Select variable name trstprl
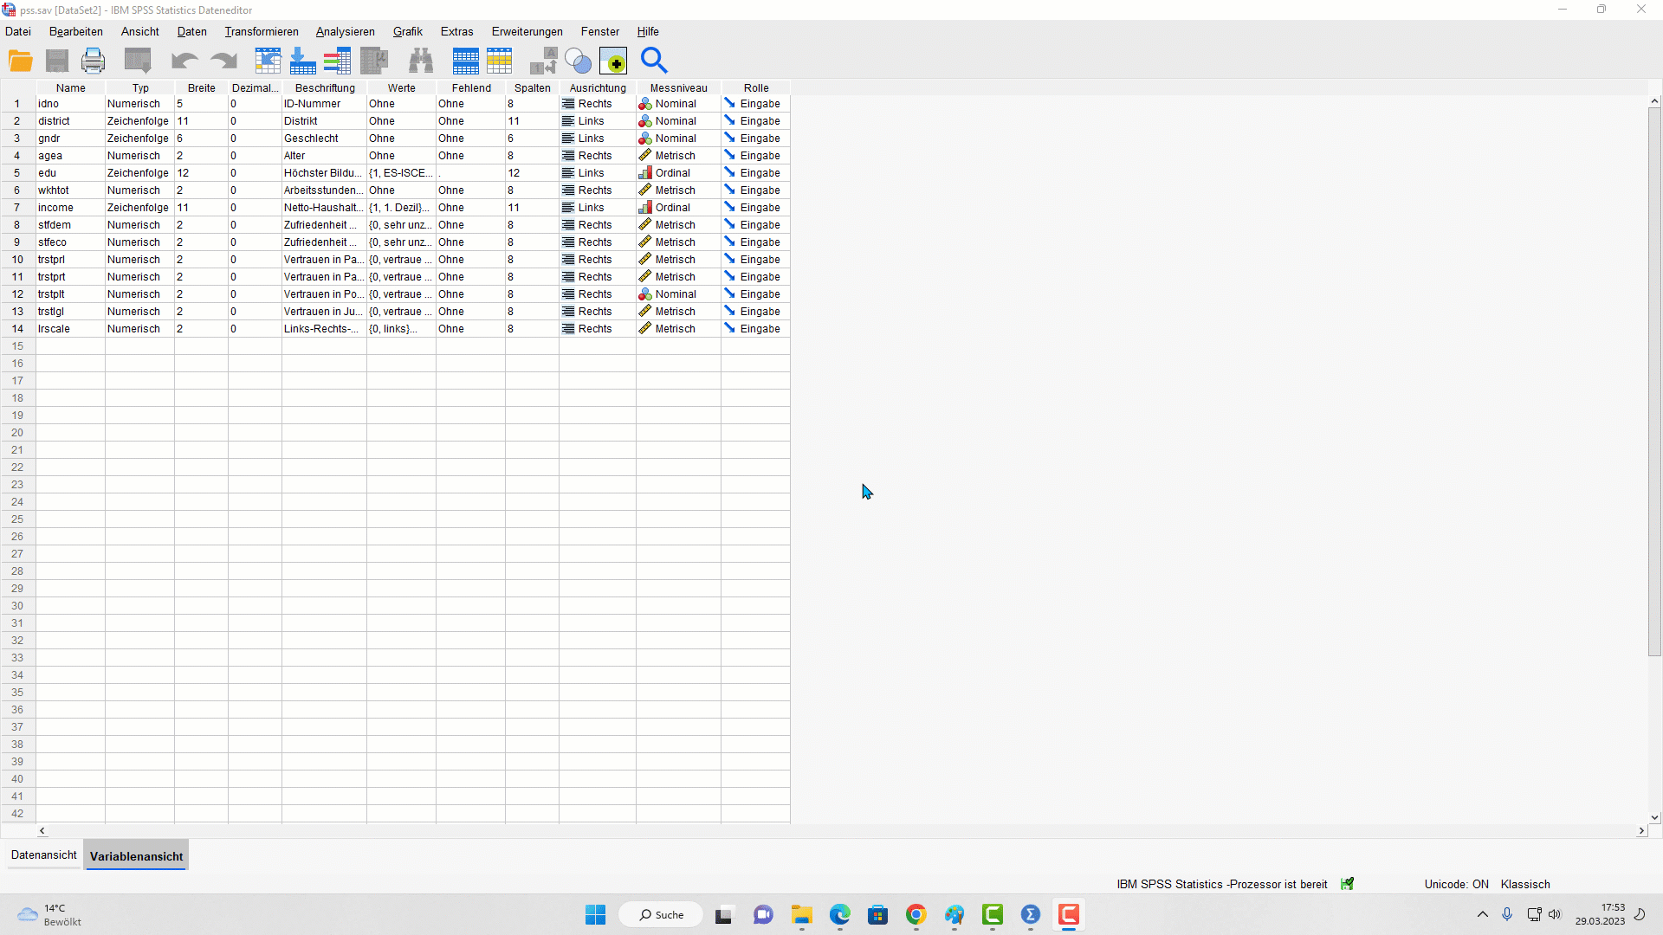The width and height of the screenshot is (1663, 935). tap(70, 260)
